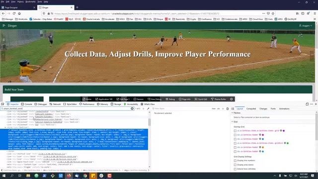Screen dimensions: 318x179
Task: Switch to the Console tab
Action: click(x=26, y=104)
